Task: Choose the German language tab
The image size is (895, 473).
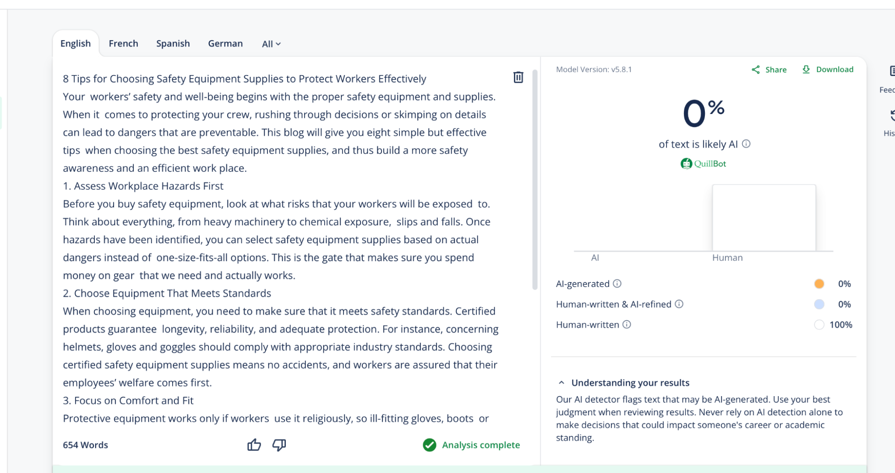Action: coord(225,43)
